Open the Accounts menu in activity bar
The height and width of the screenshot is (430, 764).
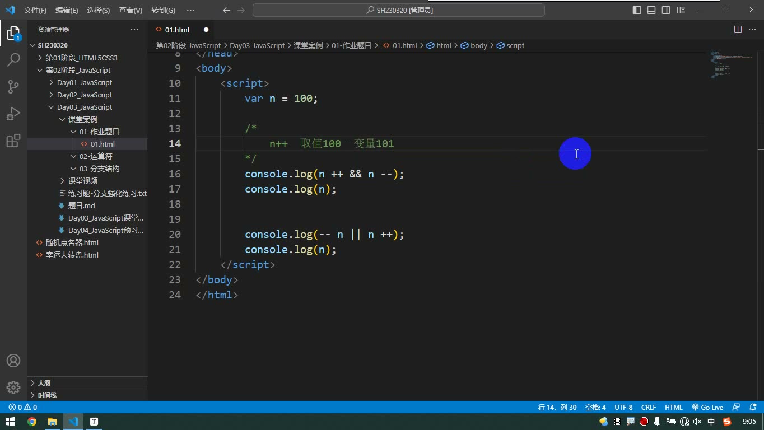[13, 361]
